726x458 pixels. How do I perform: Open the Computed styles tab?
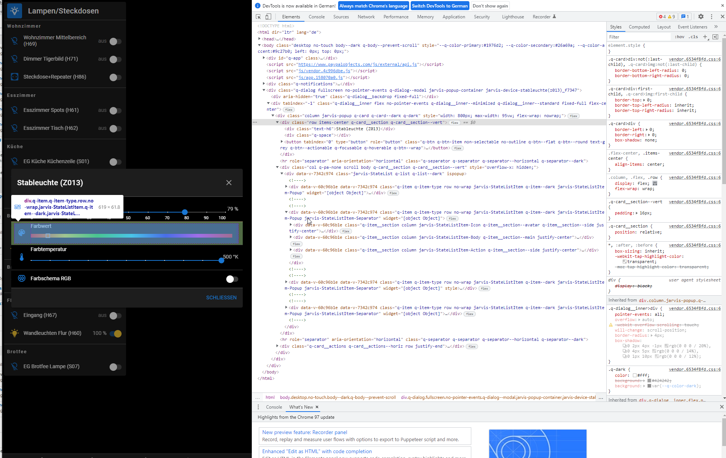[639, 27]
